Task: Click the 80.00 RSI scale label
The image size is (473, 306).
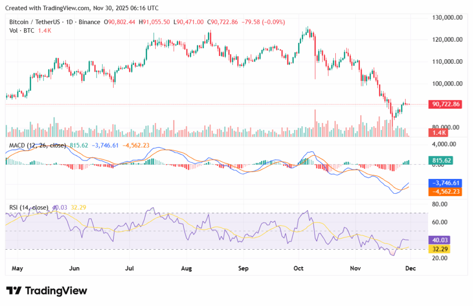Action: [440, 204]
